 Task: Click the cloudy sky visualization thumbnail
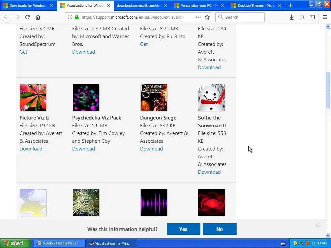pos(33,202)
